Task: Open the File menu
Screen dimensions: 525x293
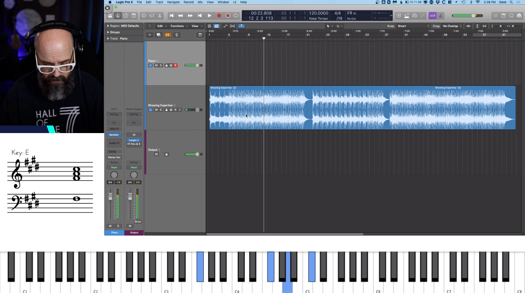Action: point(139,2)
